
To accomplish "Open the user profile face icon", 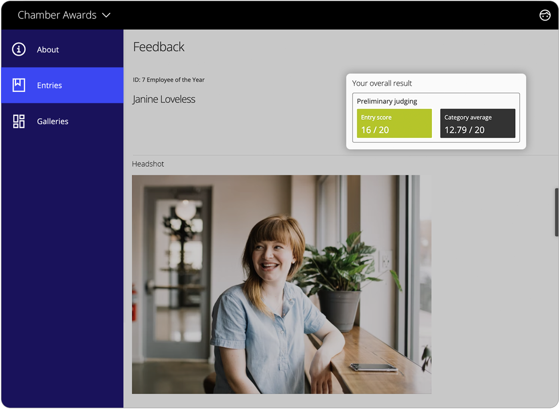I will [x=545, y=15].
